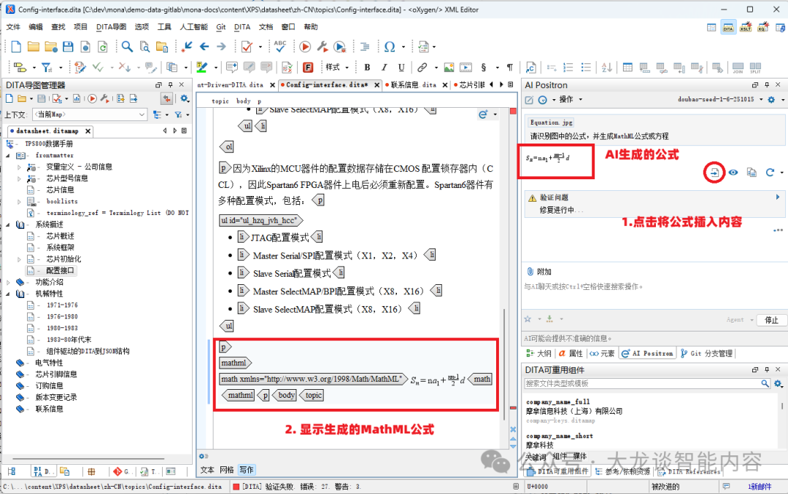Screen dimensions: 788x494
Task: Select 订购信息 in DITA map tree
Action: [x=49, y=385]
